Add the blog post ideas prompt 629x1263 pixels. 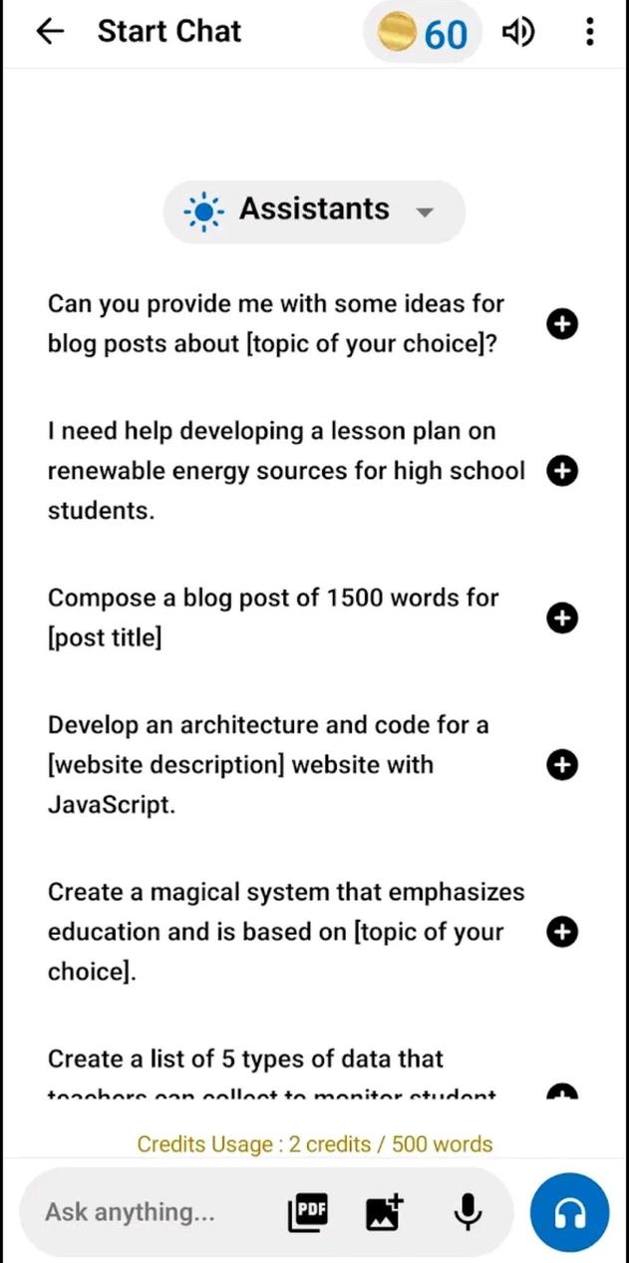(562, 323)
